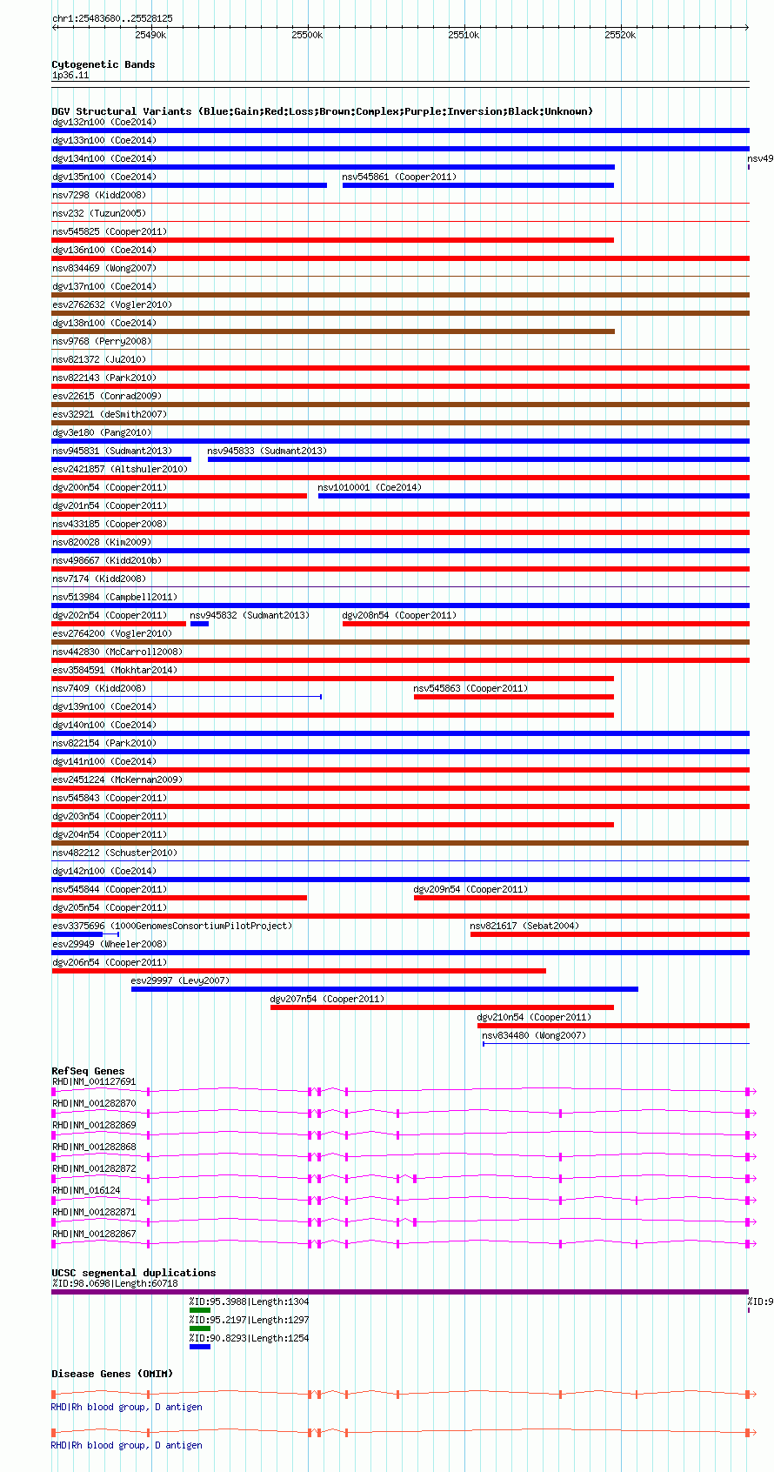Select the nsv945833 (Sudmant2013) variant label
This screenshot has width=774, height=1472.
[x=267, y=451]
